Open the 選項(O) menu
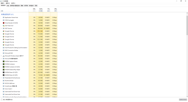Viewport: 188px width, 102px height. pos(8,3)
